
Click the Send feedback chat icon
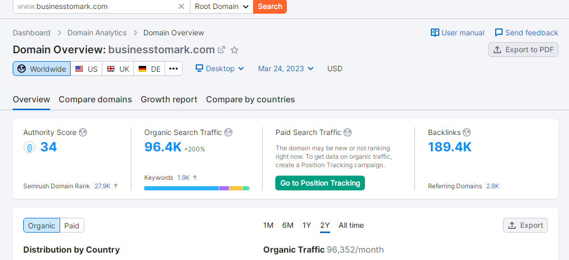coord(499,33)
